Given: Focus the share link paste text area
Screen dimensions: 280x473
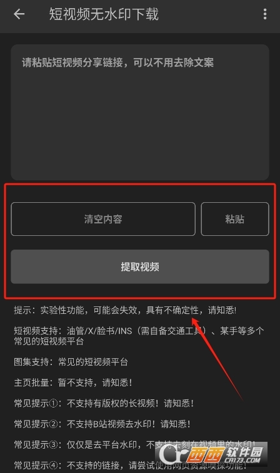Looking at the screenshot, I should (x=140, y=112).
